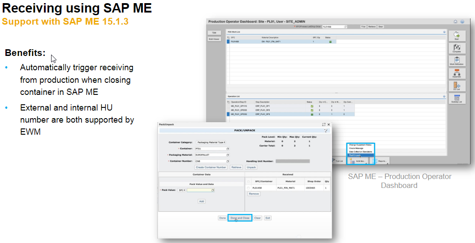Choose Change Equipment Status from Activities menu
The width and height of the screenshot is (475, 243).
360,145
